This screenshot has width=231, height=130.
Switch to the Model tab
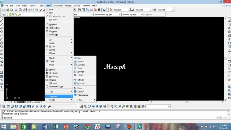coord(21,102)
